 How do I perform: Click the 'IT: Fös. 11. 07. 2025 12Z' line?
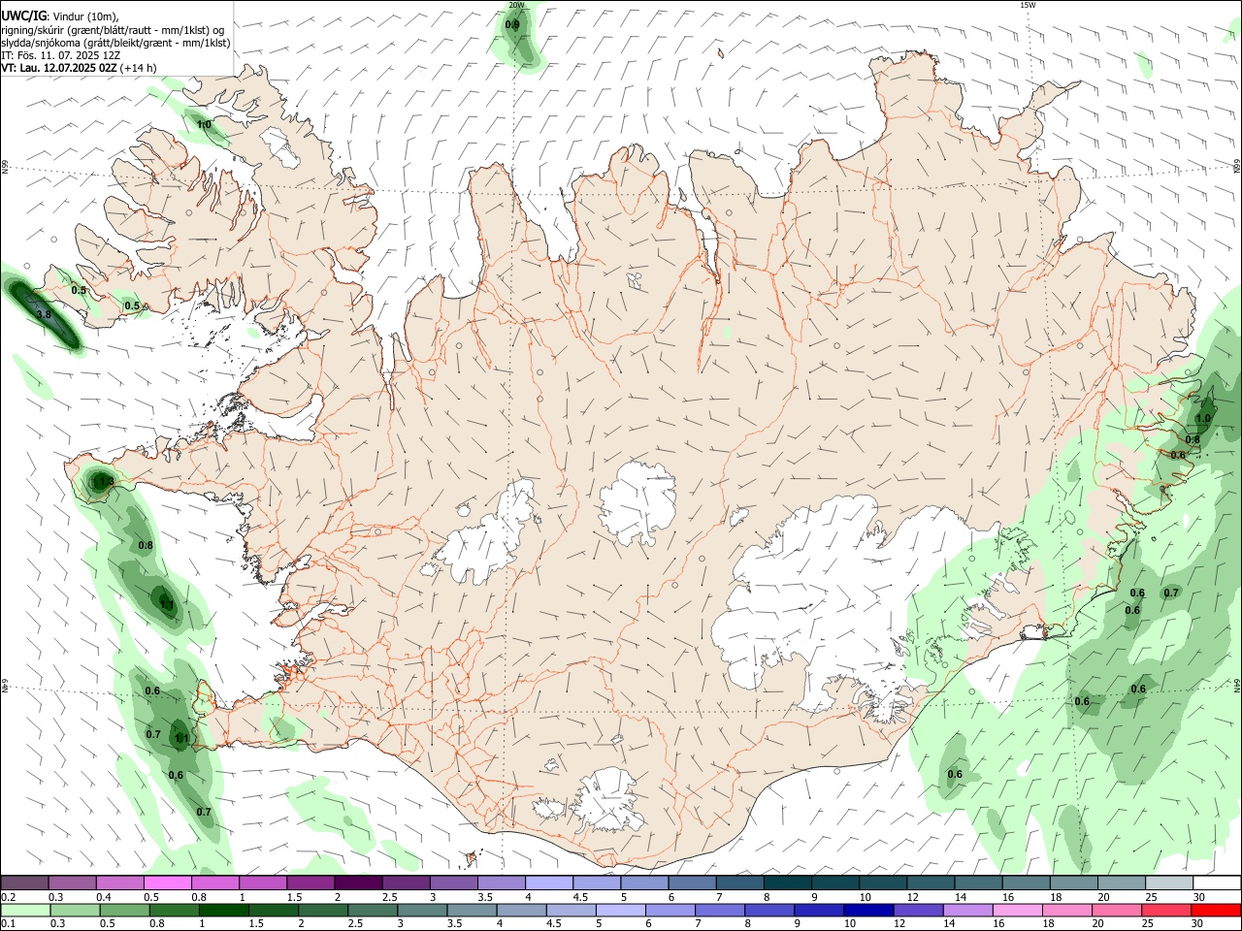pyautogui.click(x=60, y=55)
